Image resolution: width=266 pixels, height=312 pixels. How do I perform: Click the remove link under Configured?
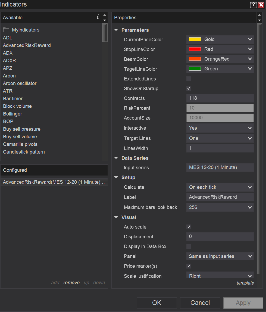71,283
